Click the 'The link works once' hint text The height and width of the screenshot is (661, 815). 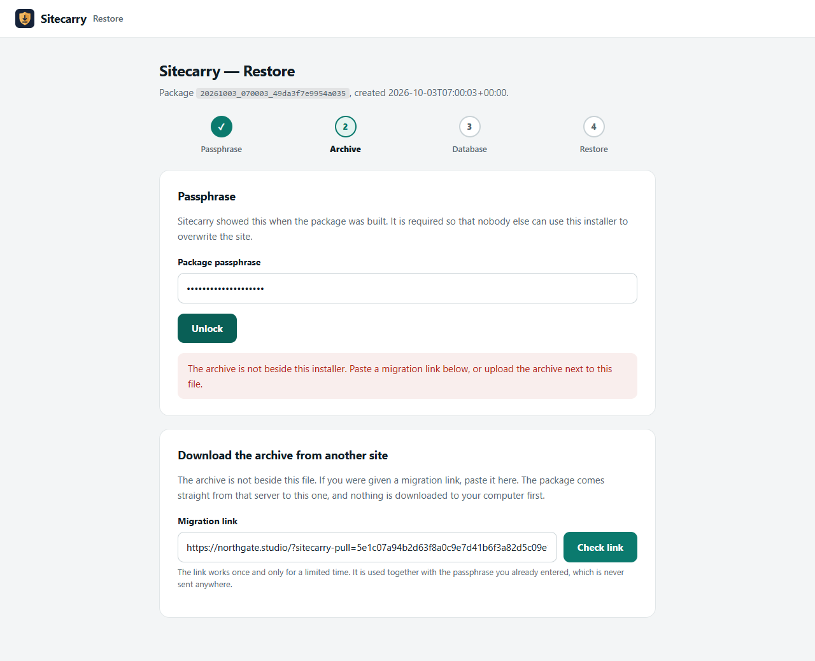pos(401,578)
